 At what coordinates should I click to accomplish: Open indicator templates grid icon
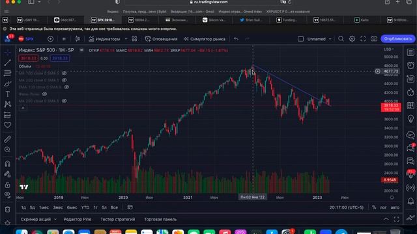pos(134,39)
